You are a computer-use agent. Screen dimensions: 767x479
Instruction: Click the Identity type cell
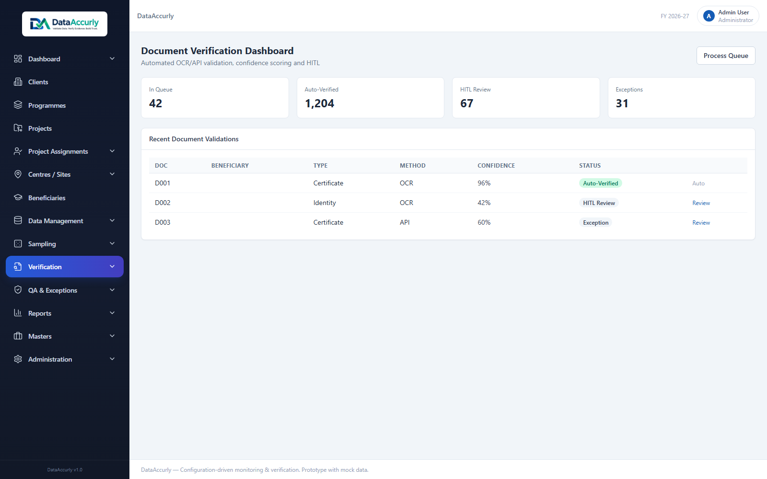325,203
